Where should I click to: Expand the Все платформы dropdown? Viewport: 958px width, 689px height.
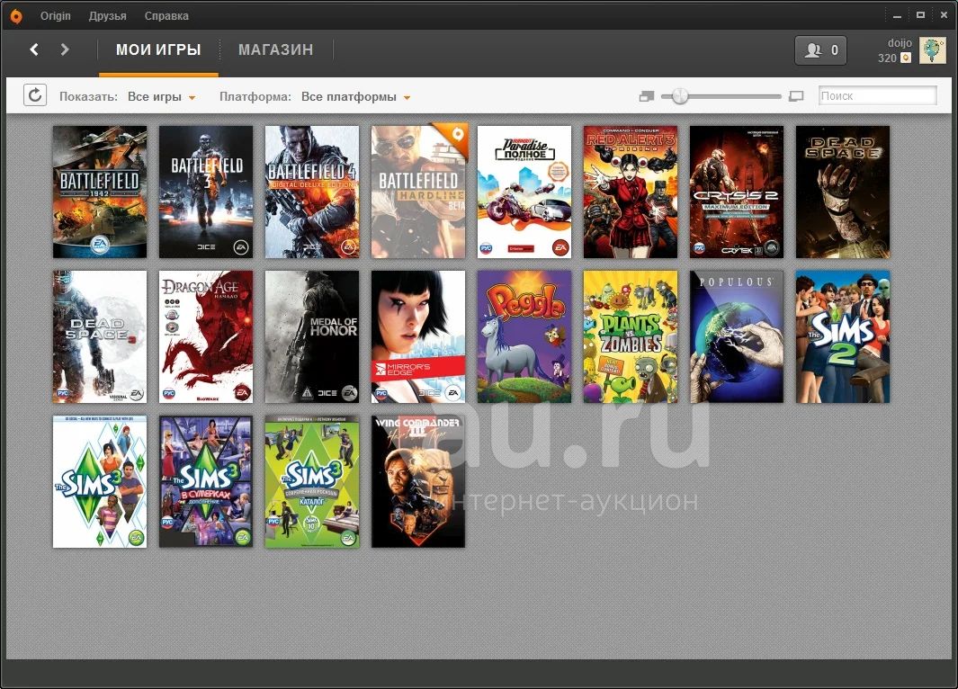[355, 96]
